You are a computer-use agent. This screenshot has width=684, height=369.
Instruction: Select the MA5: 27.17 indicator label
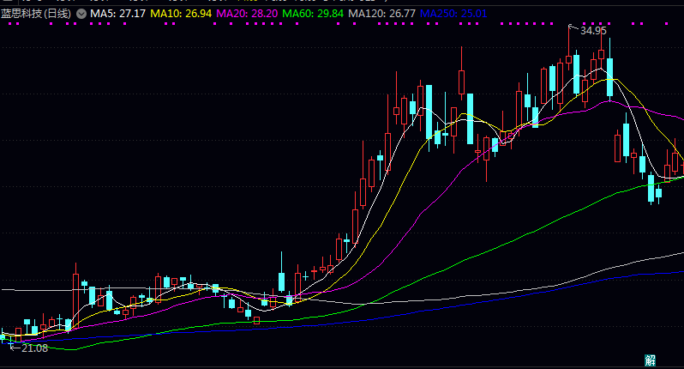[x=117, y=14]
